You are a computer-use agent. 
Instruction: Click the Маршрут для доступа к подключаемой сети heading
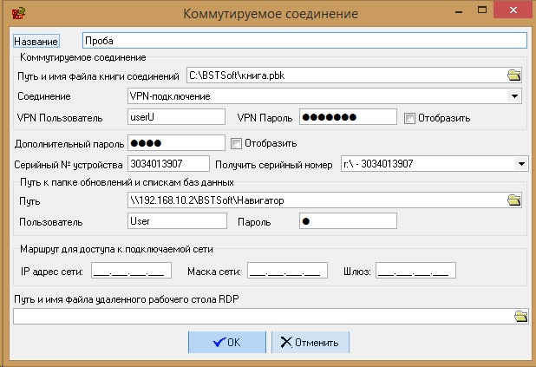[116, 249]
